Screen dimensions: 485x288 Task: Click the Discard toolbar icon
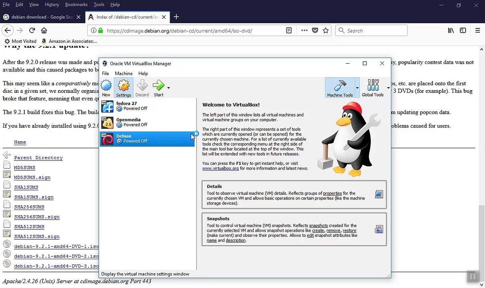pos(142,88)
